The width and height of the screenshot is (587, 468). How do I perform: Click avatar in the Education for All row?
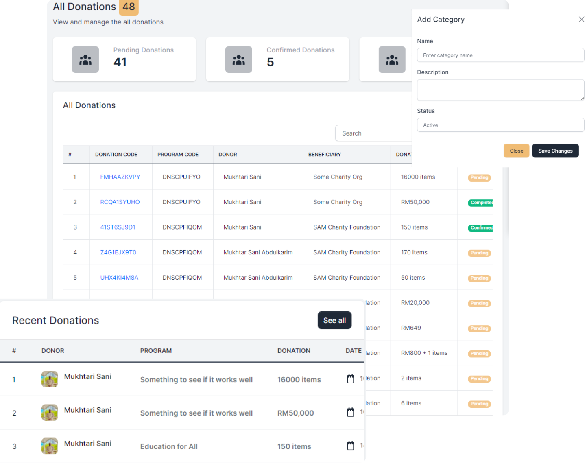tap(50, 446)
